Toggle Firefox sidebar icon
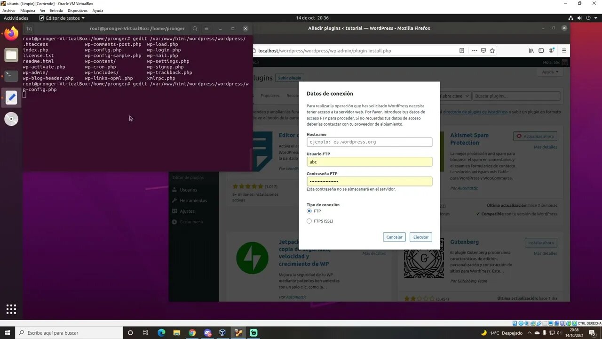Image resolution: width=602 pixels, height=339 pixels. click(541, 50)
